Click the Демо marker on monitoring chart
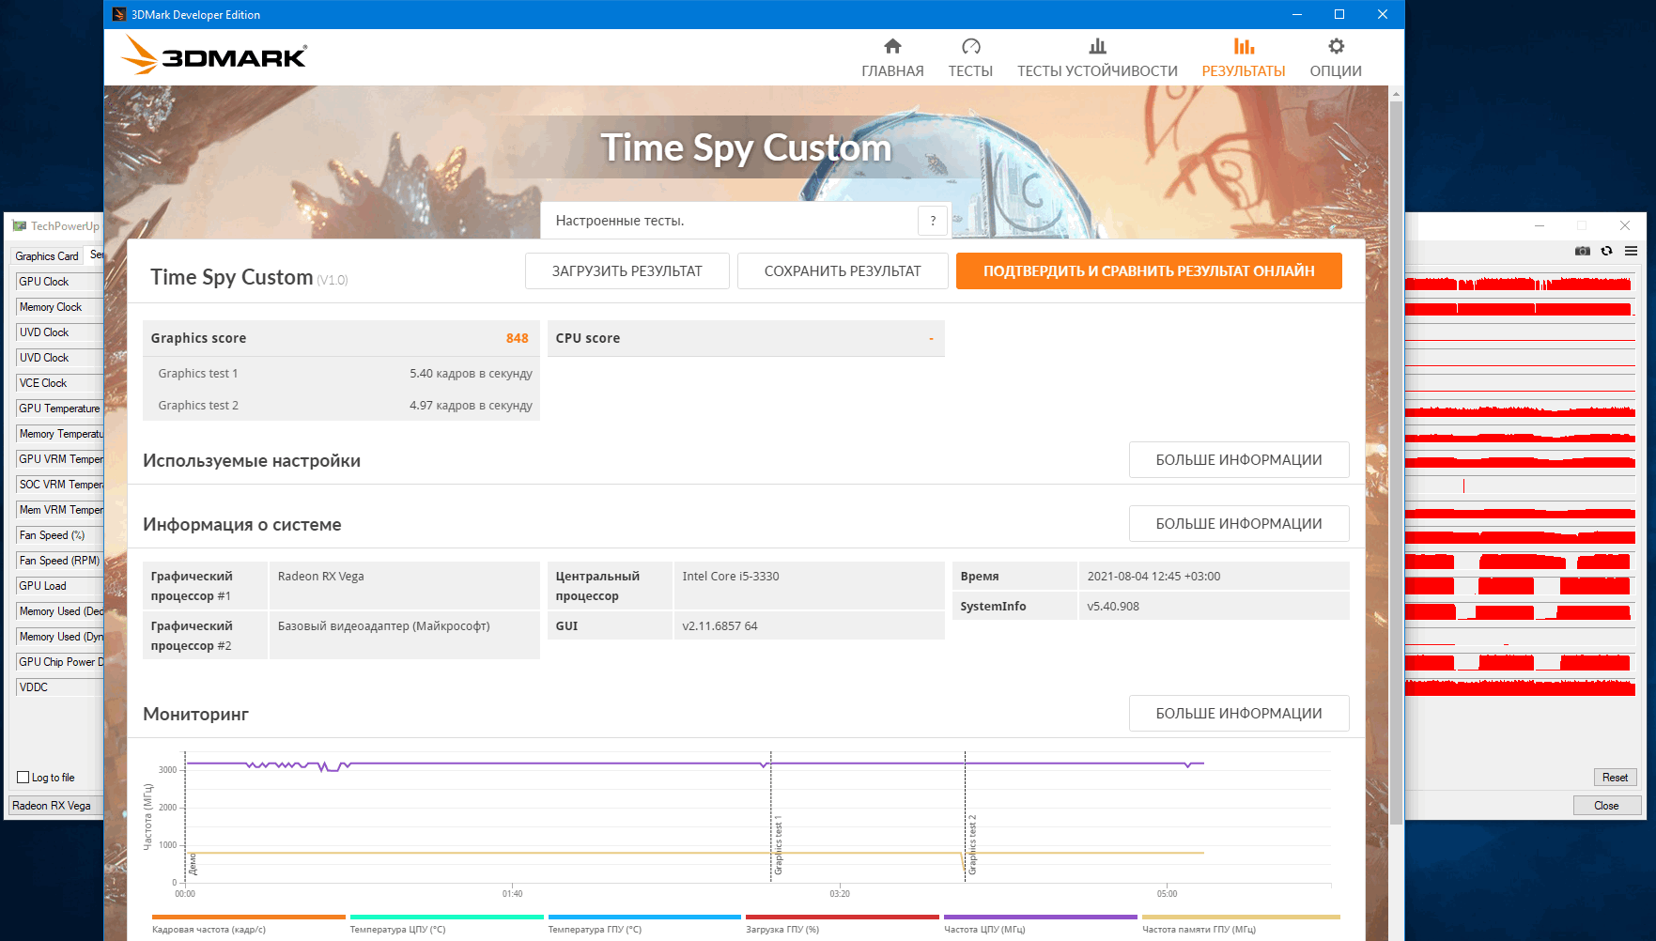The width and height of the screenshot is (1656, 941). click(x=193, y=864)
